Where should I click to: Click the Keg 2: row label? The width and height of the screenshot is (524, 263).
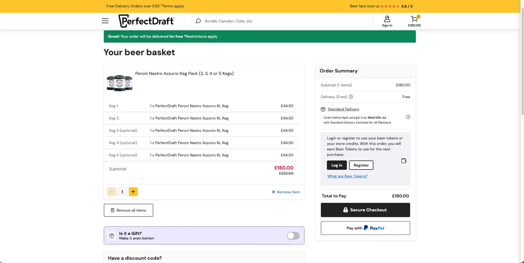coord(114,118)
